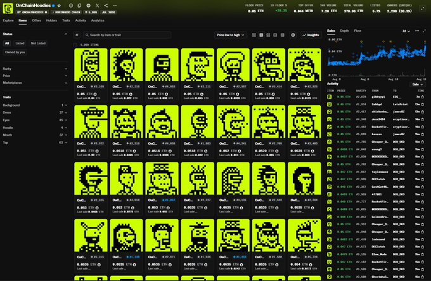Expand the Eyes trait filter
The image size is (431, 281).
35,120
